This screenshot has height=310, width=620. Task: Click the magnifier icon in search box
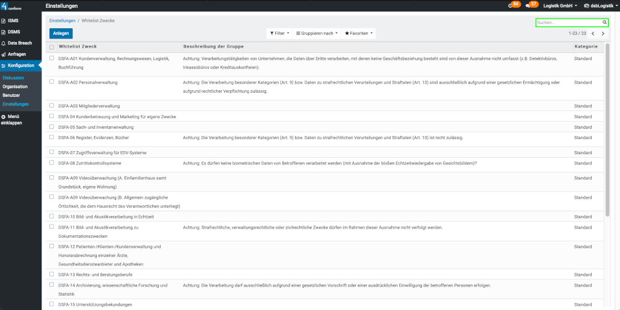604,22
